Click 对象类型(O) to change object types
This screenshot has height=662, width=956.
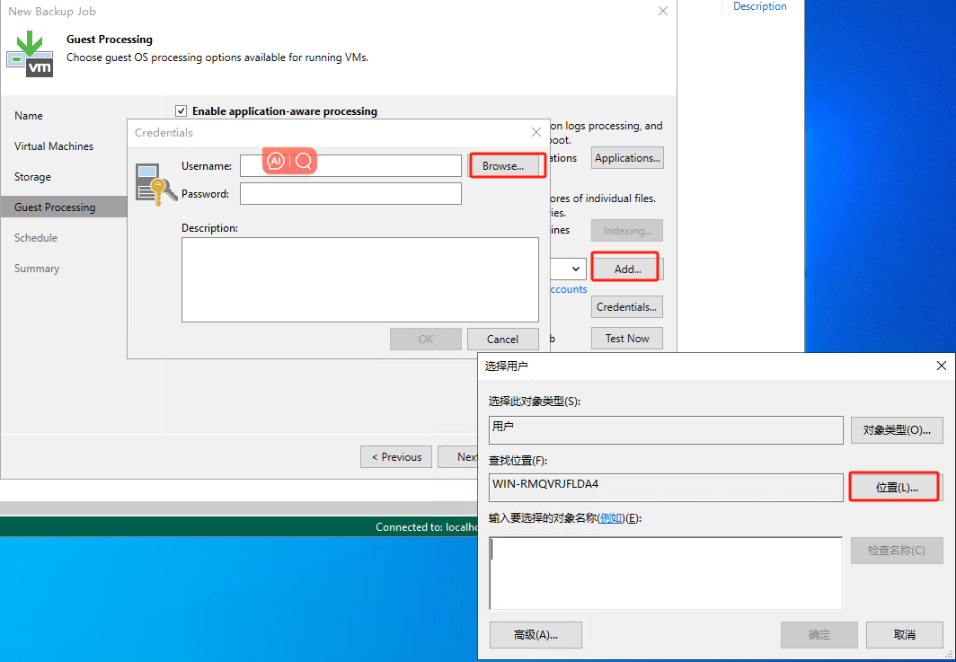click(896, 429)
